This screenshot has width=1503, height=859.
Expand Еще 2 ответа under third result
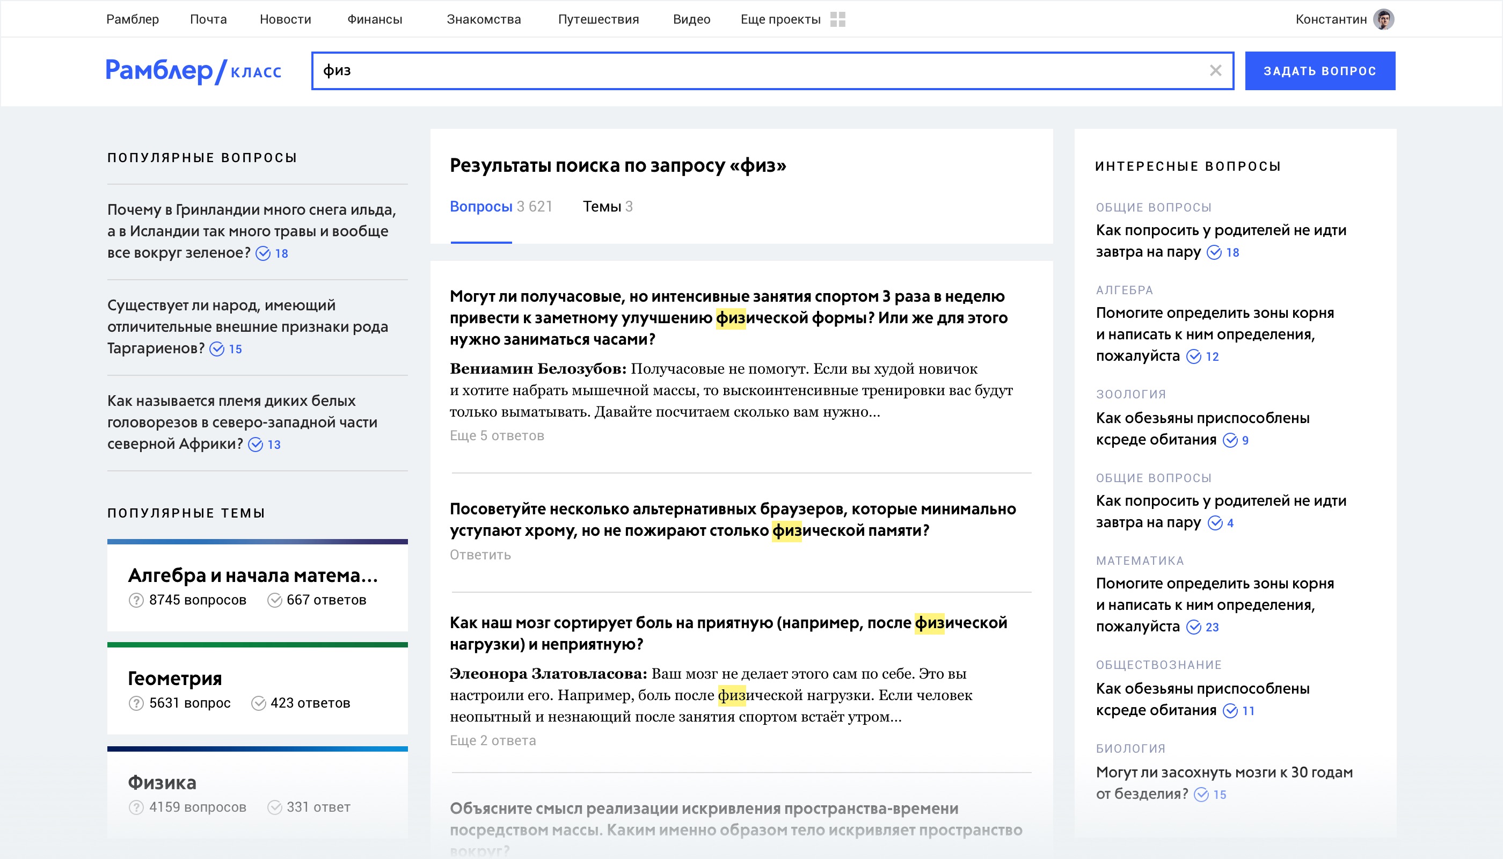[493, 740]
